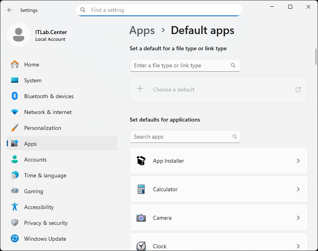Expand the App Installer chevron
This screenshot has height=251, width=318.
(x=298, y=161)
